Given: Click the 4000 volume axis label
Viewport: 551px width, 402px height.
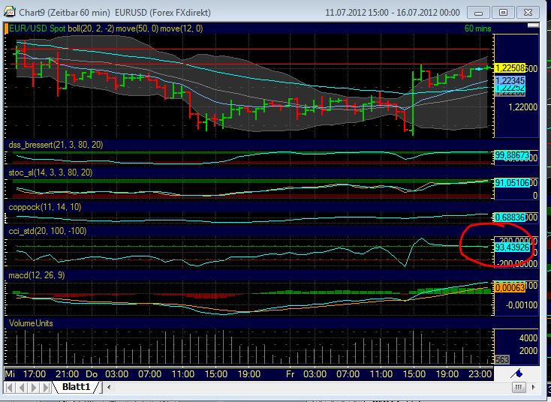Looking at the screenshot, I should (528, 338).
